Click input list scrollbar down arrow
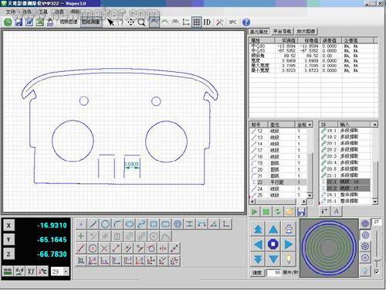This screenshot has height=290, width=386. pos(374,202)
